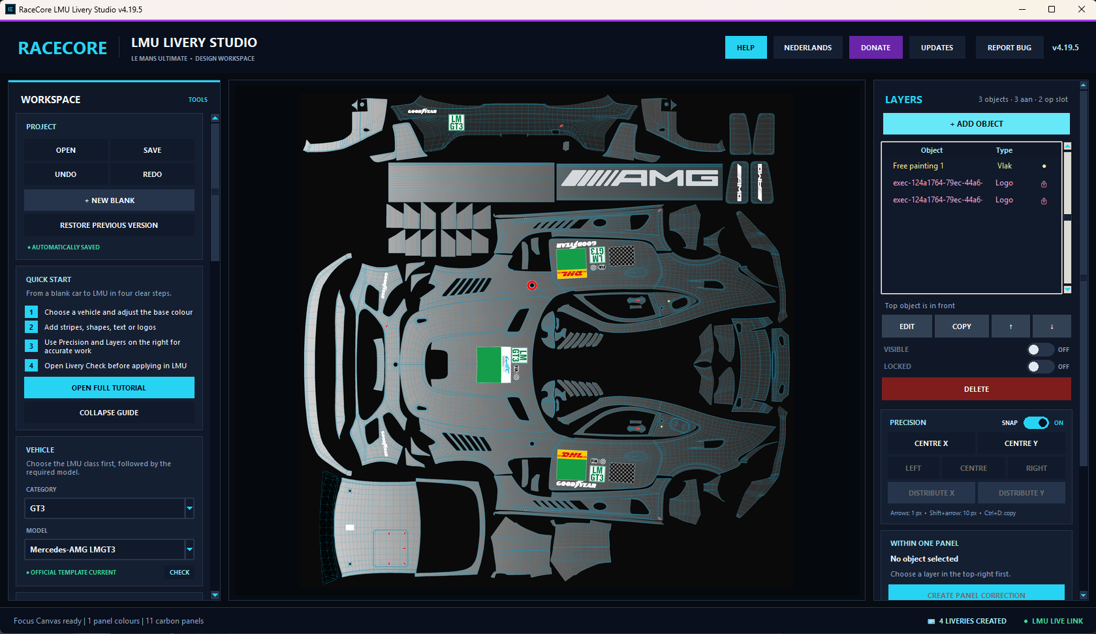The image size is (1096, 634).
Task: Click the 'v4.19.5' version label in the header
Action: pyautogui.click(x=1065, y=48)
